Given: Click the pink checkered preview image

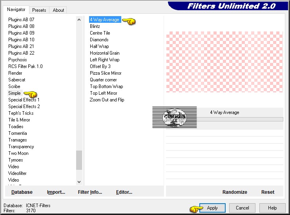Looking at the screenshot, I should pyautogui.click(x=224, y=62).
